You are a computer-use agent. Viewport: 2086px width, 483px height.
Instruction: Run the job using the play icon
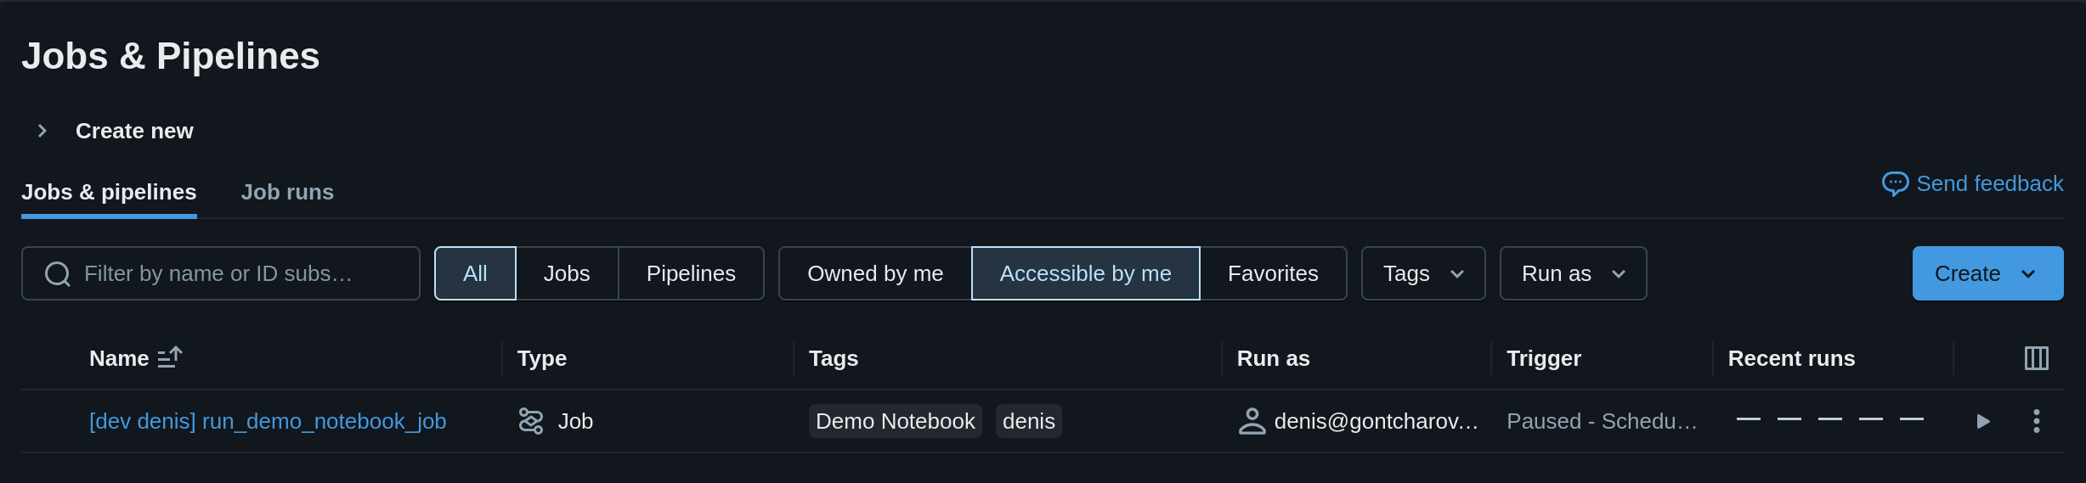(1982, 421)
